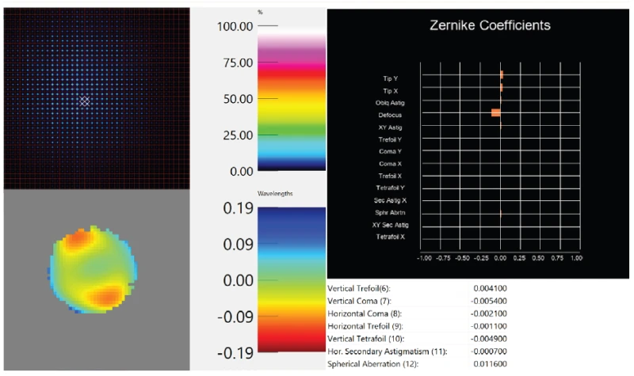Click the Wavelengths color scale bar
This screenshot has height=376, width=634.
(292, 279)
